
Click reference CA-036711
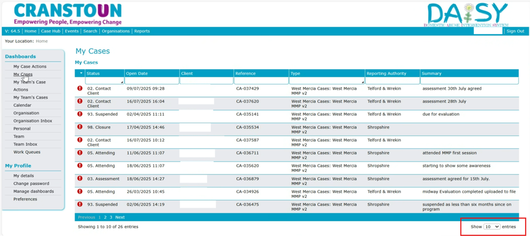248,153
